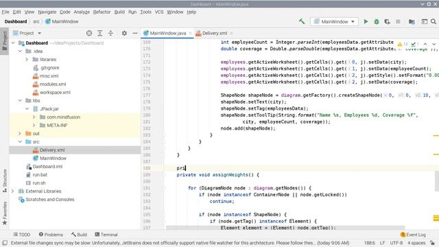Click the Search Everywhere magnifier icon

[434, 21]
